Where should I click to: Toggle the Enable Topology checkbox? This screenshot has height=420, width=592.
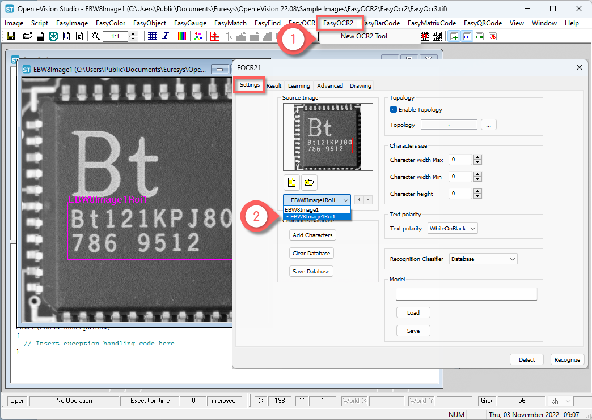(394, 109)
